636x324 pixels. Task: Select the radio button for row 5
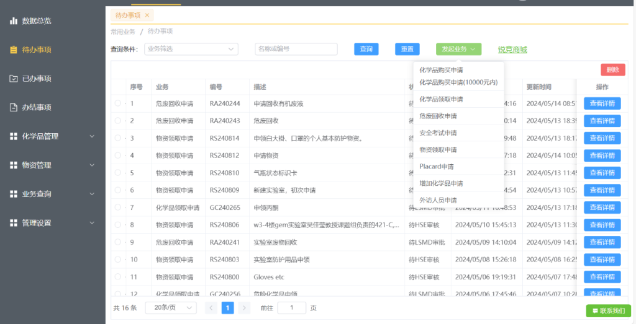click(x=118, y=173)
